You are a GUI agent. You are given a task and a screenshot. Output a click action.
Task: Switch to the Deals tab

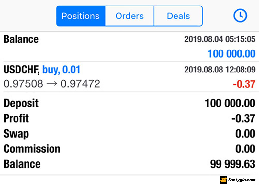(x=178, y=16)
